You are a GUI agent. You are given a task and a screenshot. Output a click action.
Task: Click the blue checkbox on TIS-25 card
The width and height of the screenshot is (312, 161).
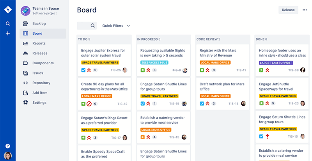83,70
